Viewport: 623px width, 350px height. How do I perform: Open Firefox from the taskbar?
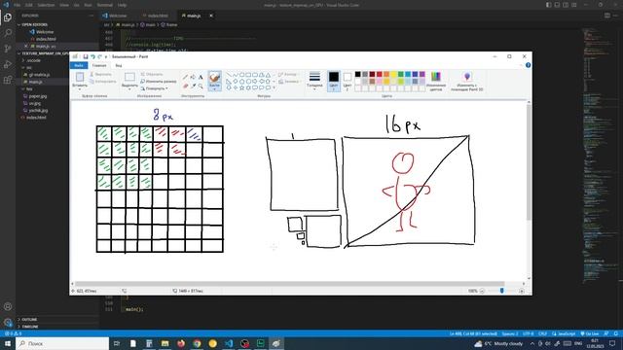pos(181,343)
